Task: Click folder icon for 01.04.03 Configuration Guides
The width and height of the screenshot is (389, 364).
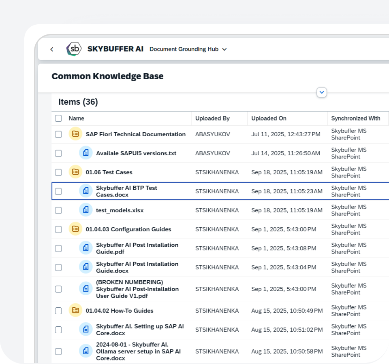Action: pos(75,229)
